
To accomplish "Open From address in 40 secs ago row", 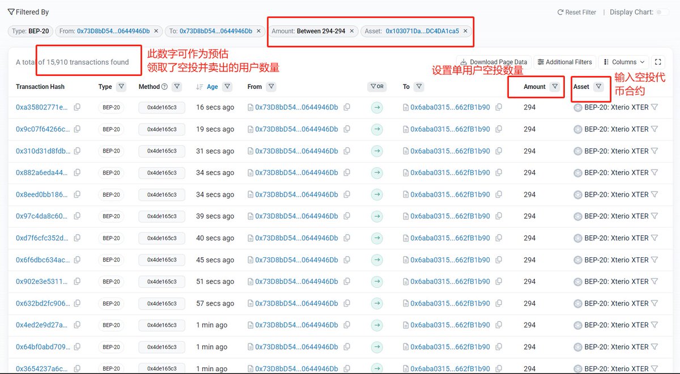I will tap(296, 238).
